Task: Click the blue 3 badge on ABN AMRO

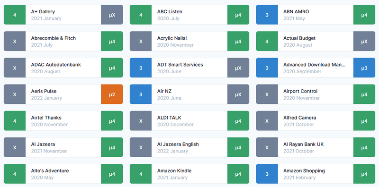Action: tap(267, 15)
